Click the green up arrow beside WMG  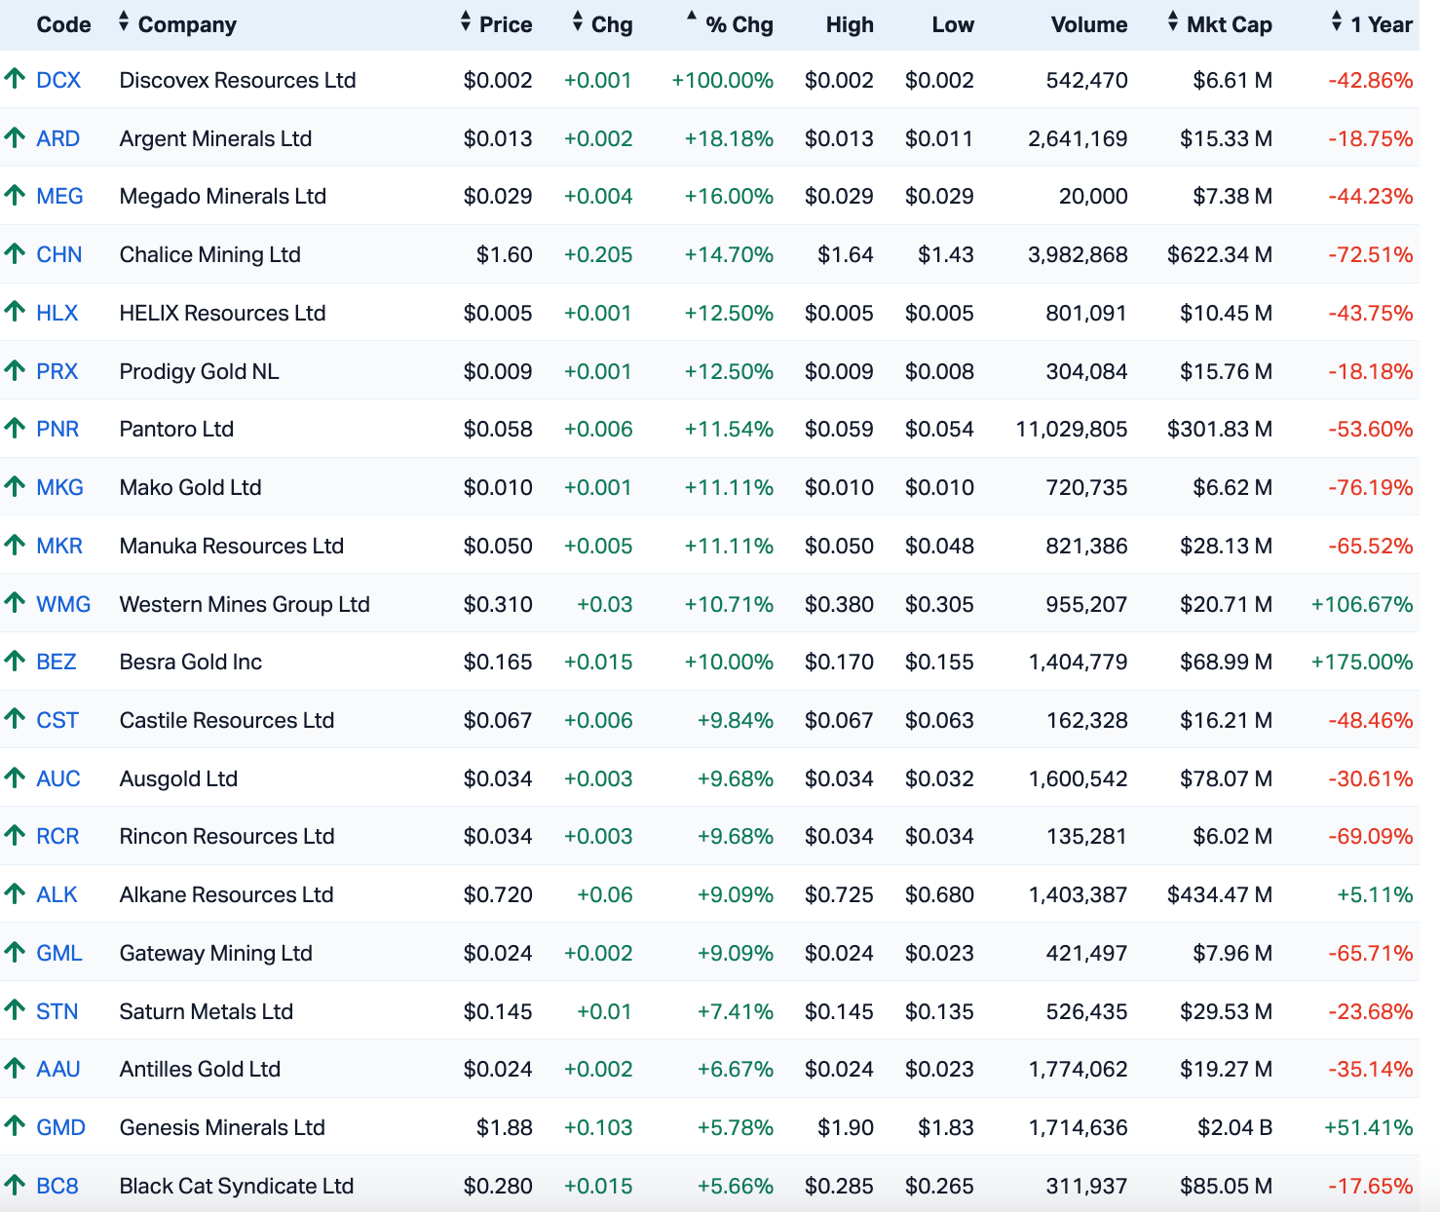(x=14, y=603)
